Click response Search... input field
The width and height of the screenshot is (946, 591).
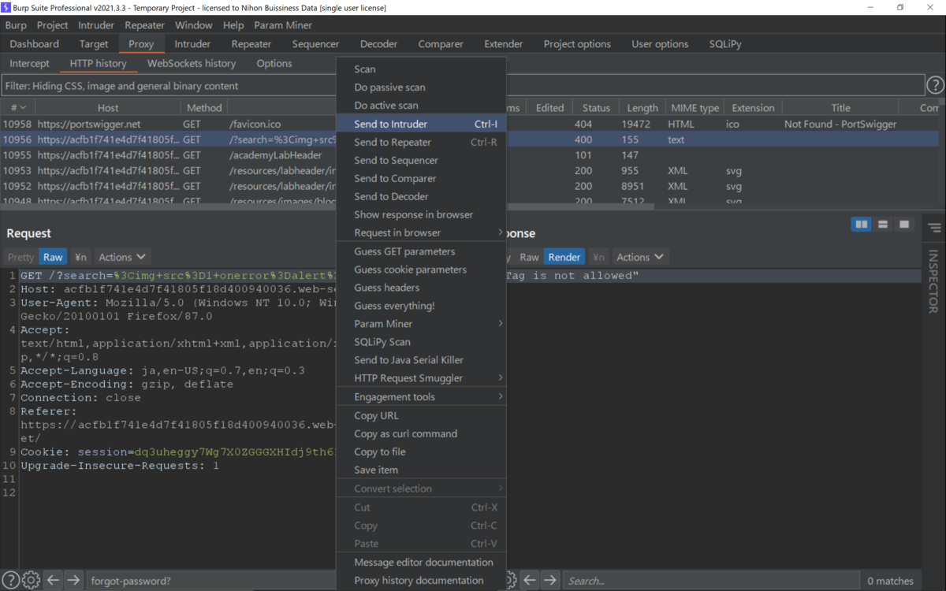coord(710,581)
